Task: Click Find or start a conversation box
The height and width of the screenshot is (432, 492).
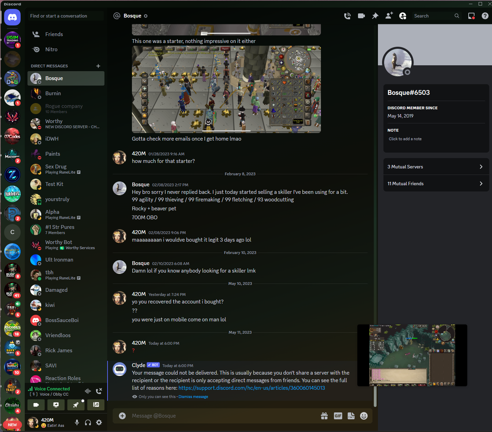Action: point(66,16)
